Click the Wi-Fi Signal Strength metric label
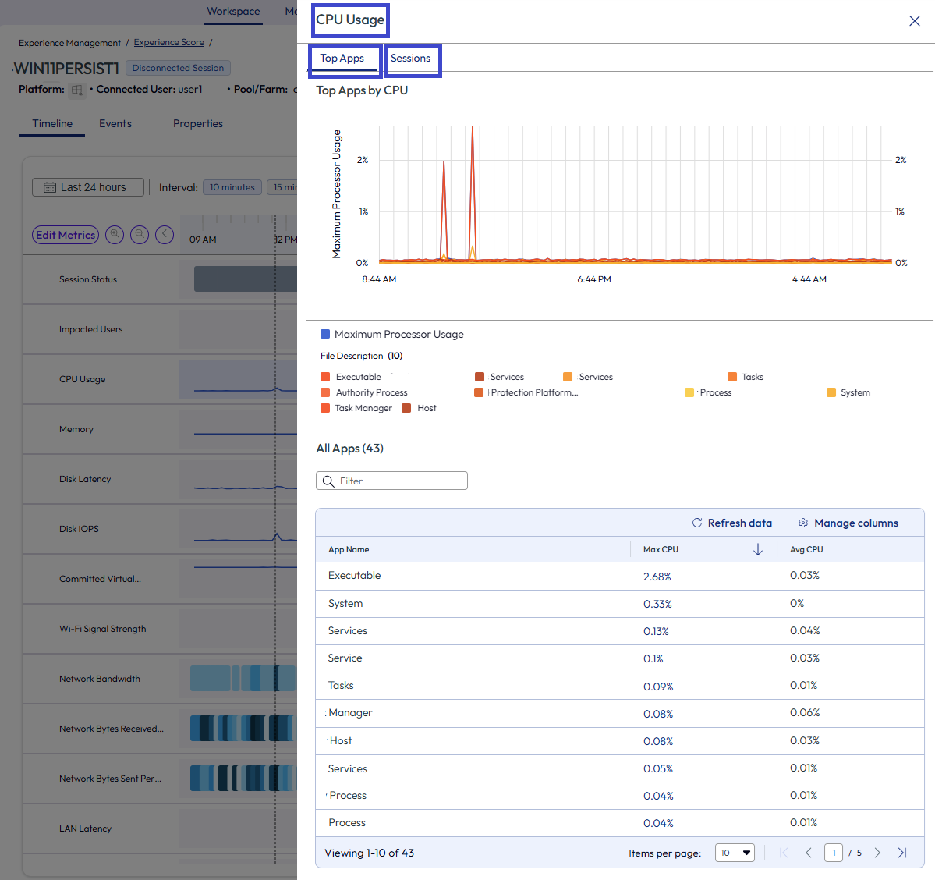This screenshot has height=880, width=935. click(103, 629)
